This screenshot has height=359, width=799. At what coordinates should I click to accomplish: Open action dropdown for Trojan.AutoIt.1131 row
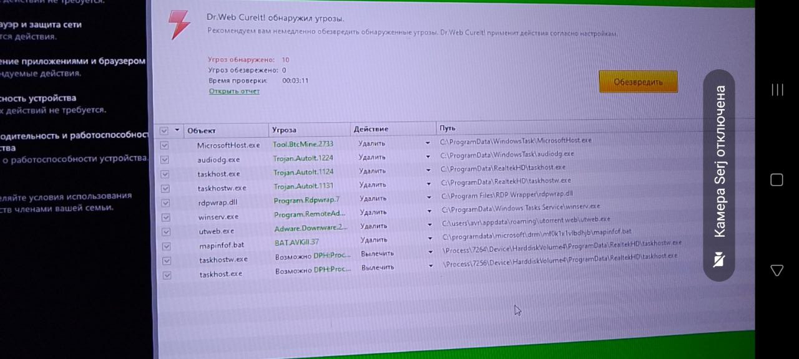tap(429, 184)
